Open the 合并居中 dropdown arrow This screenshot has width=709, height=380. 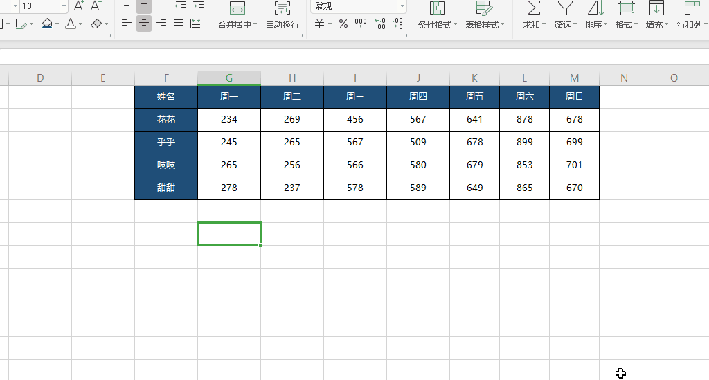(x=255, y=24)
